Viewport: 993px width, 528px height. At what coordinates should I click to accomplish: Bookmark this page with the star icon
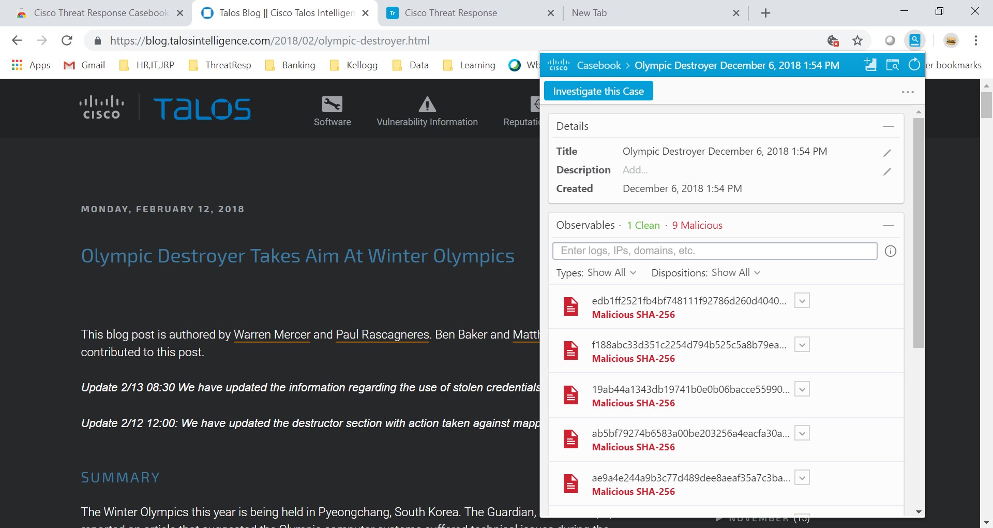pyautogui.click(x=857, y=40)
